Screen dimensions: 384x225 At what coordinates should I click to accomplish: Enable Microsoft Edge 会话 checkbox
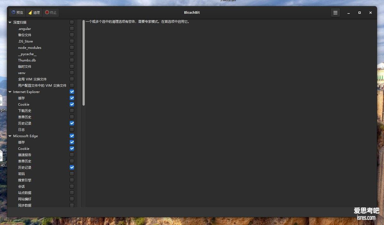[72, 186]
